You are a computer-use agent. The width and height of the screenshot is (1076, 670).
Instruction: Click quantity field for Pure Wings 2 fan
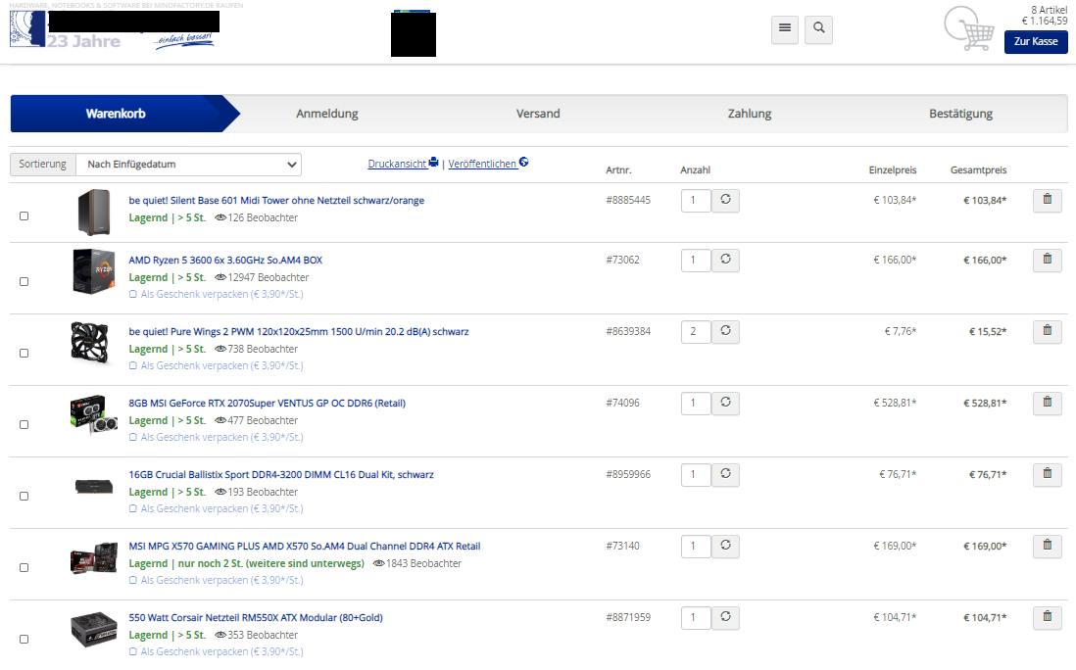click(x=696, y=331)
